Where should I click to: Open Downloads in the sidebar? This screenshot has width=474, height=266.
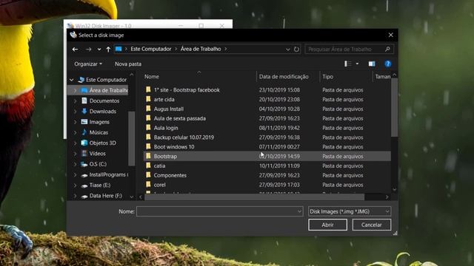click(102, 112)
